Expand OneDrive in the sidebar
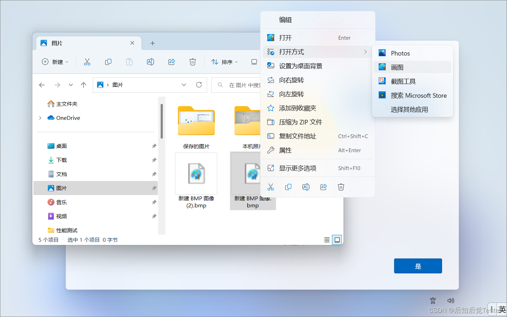The width and height of the screenshot is (507, 317). (40, 118)
